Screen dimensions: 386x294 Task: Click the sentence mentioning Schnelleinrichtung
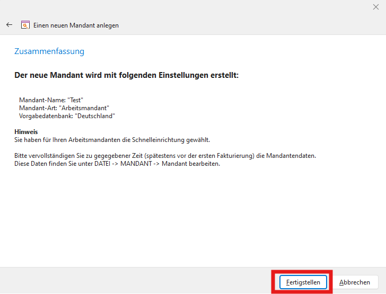point(112,140)
